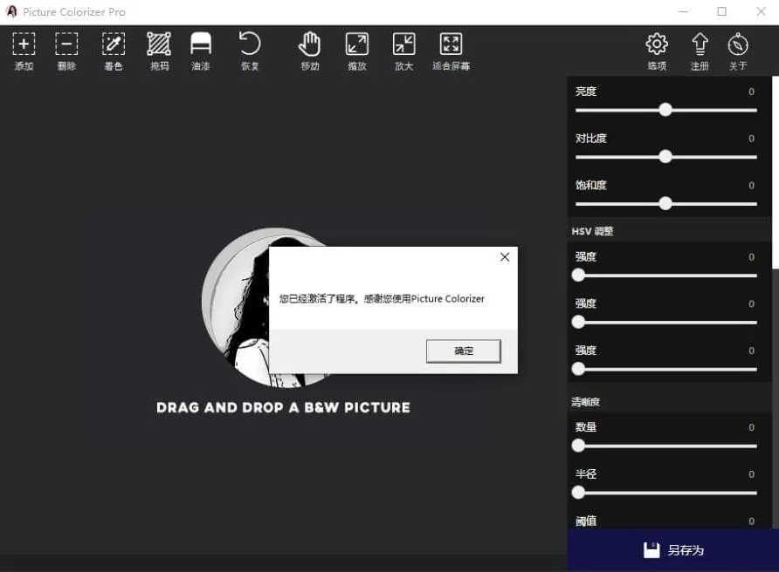
Task: Click the 放大 toolbar icon
Action: tap(403, 44)
